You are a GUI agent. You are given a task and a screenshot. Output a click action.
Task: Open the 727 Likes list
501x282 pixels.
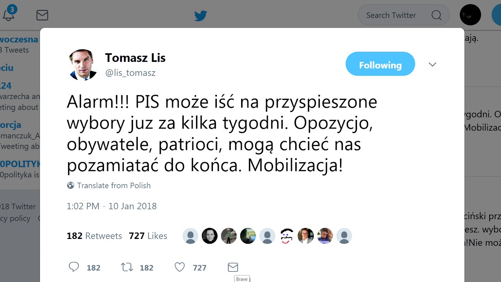pyautogui.click(x=148, y=236)
